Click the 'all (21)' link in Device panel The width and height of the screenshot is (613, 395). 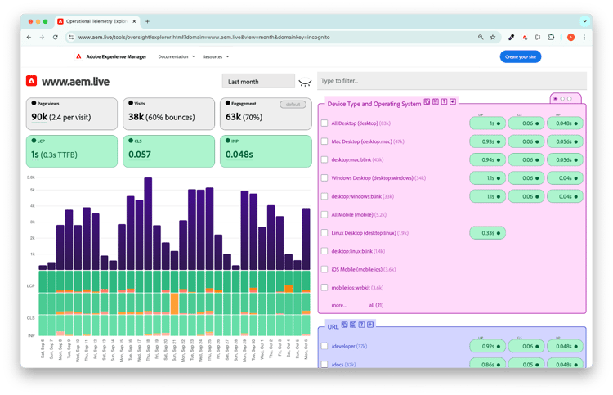point(377,304)
